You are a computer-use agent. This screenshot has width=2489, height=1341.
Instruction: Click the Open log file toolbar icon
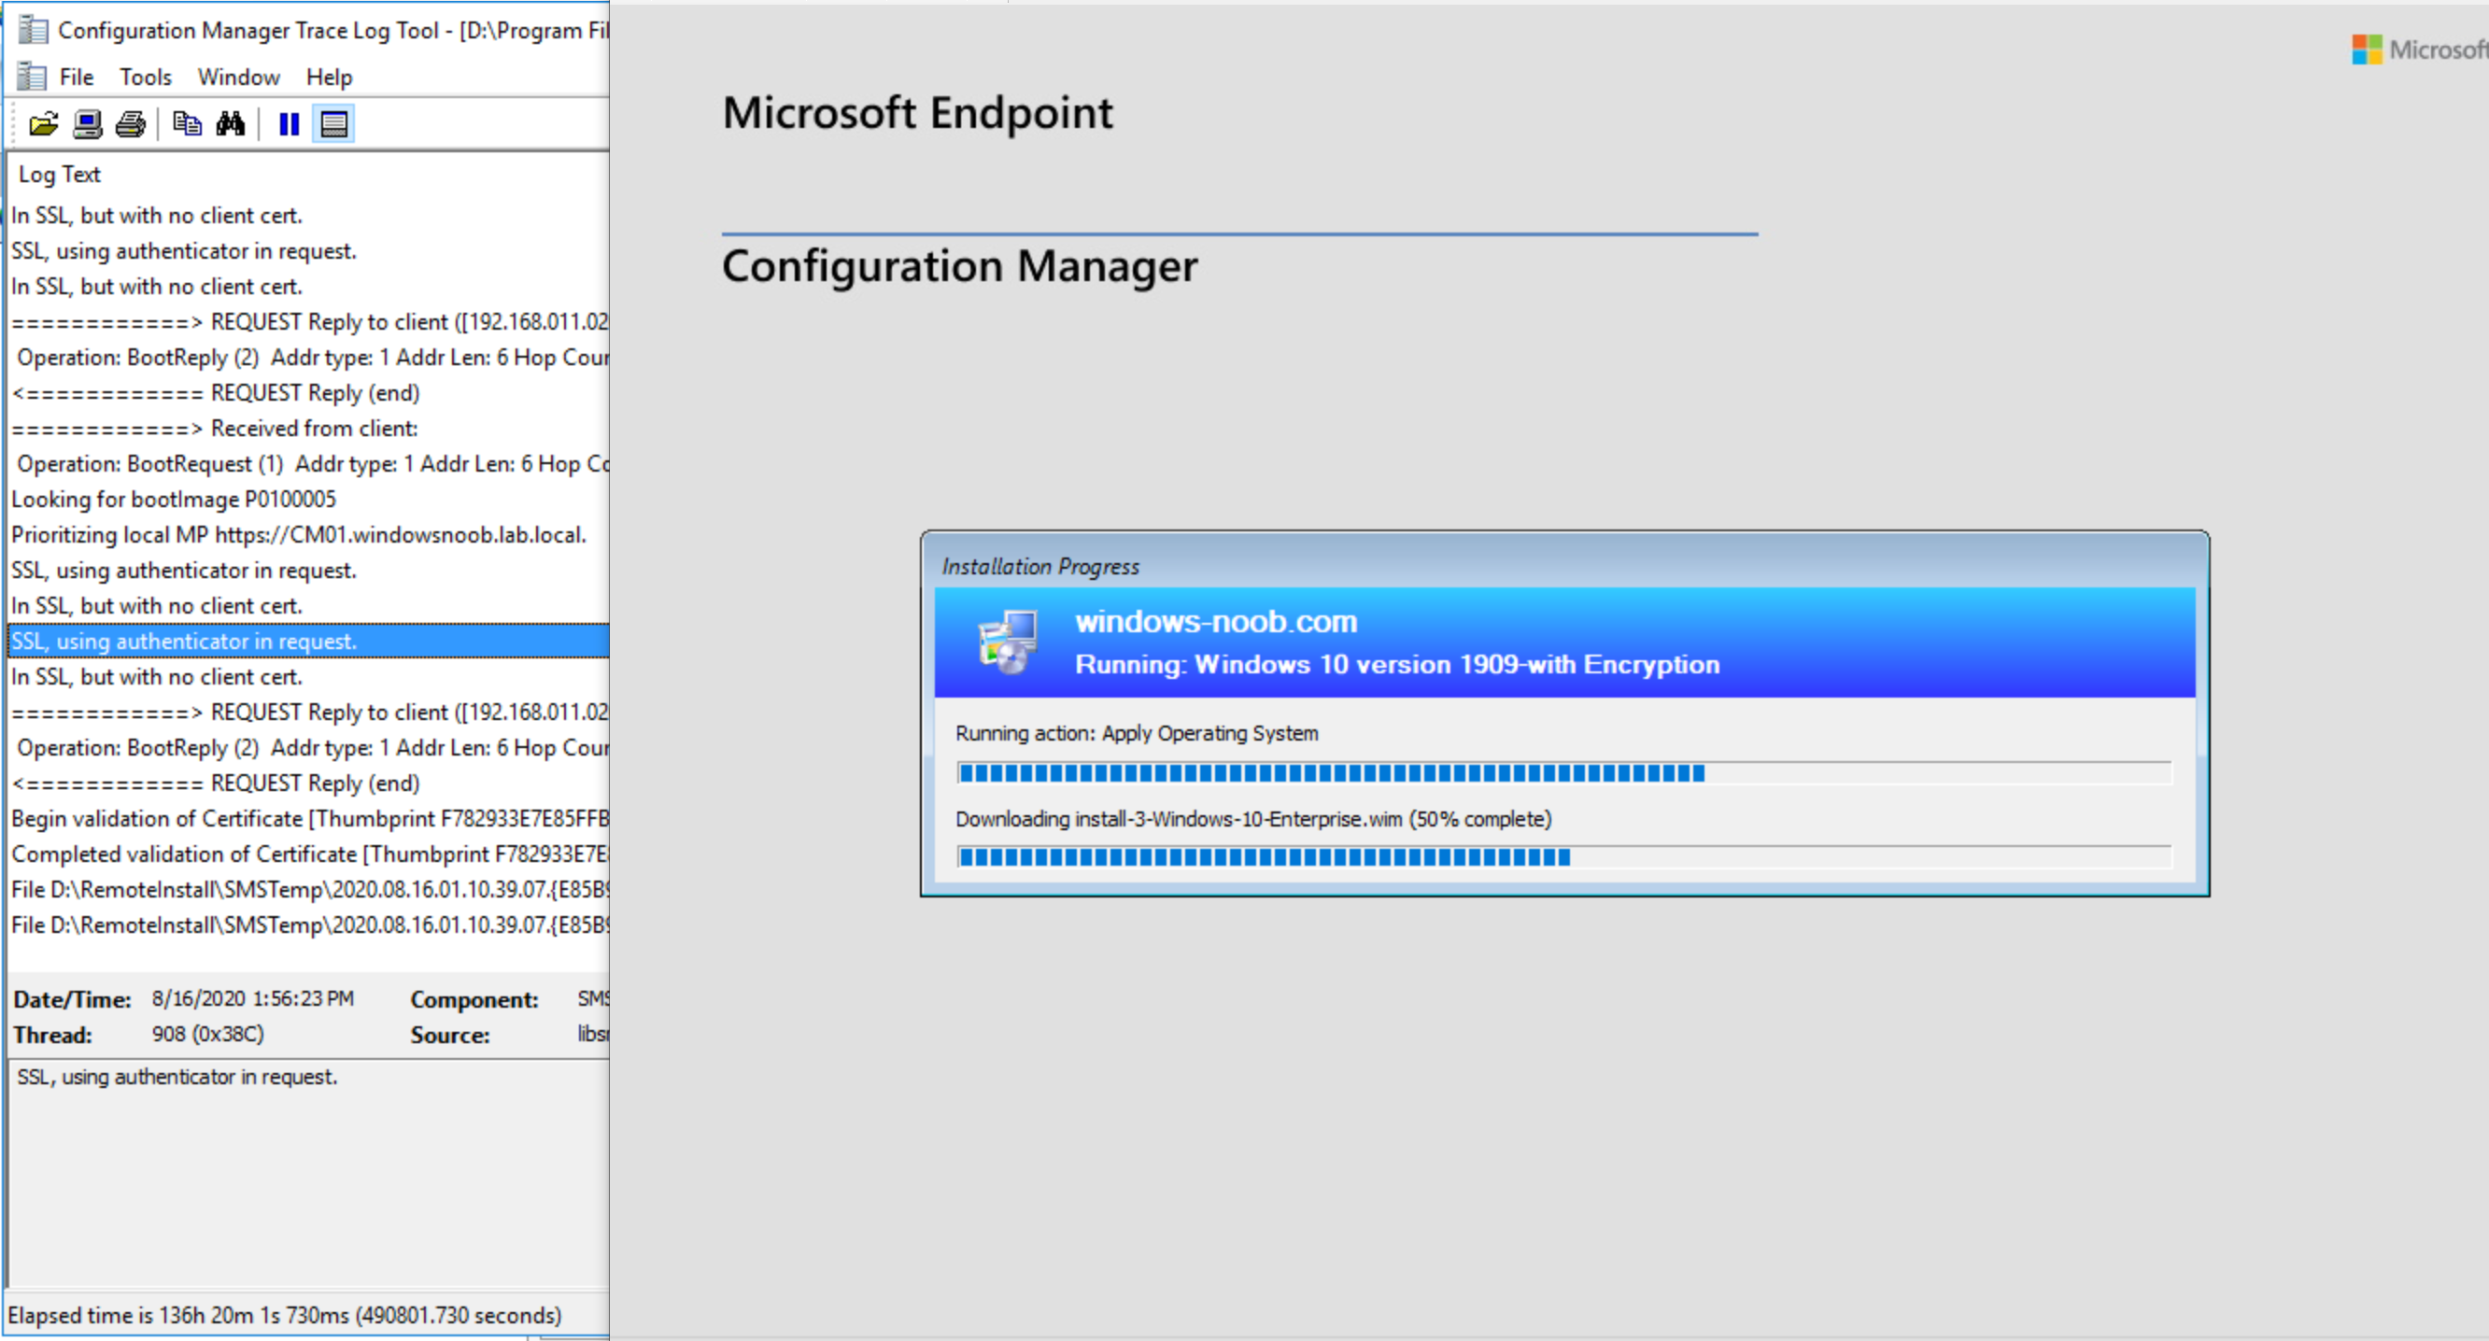coord(44,123)
